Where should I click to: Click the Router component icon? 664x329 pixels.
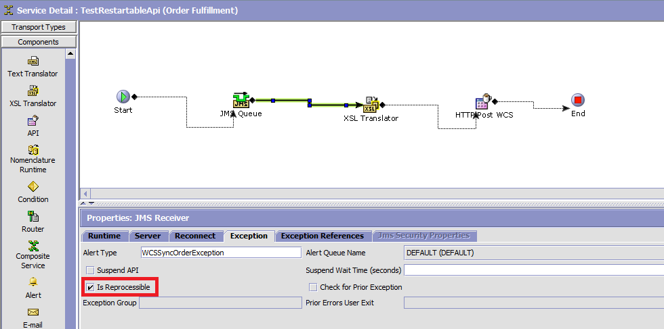[33, 216]
